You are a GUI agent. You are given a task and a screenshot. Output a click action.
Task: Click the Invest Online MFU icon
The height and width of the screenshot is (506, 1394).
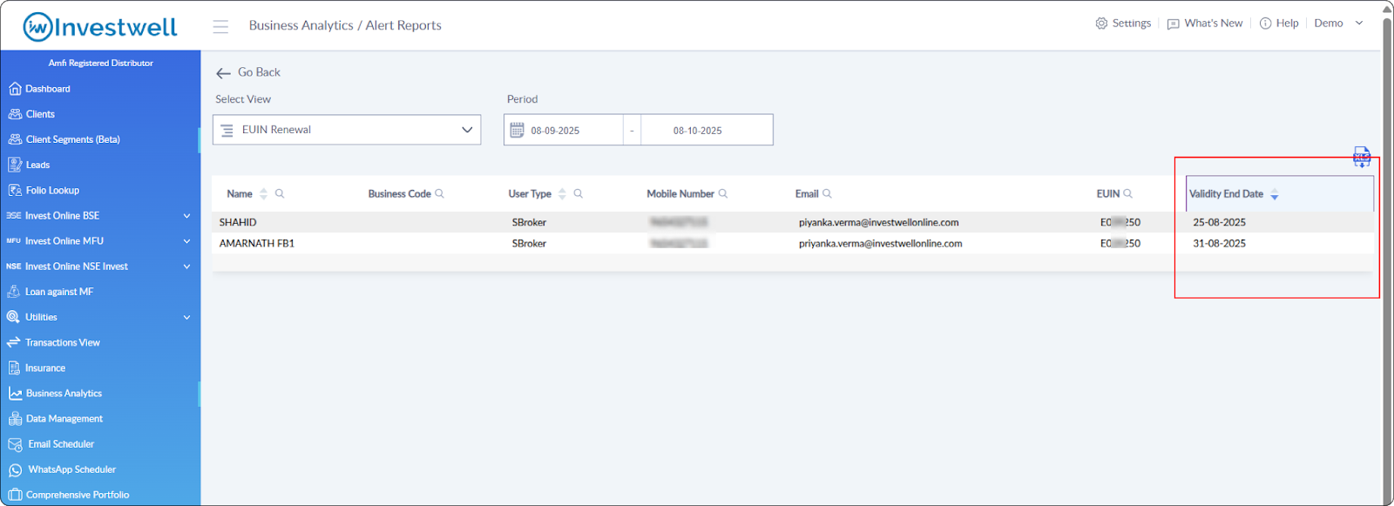tap(14, 241)
